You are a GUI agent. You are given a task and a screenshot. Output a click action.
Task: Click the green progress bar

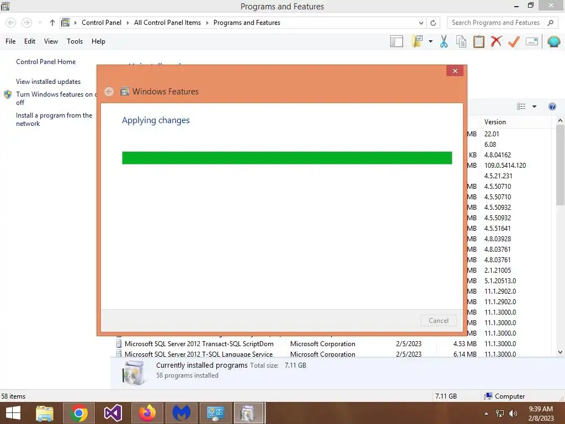(287, 158)
